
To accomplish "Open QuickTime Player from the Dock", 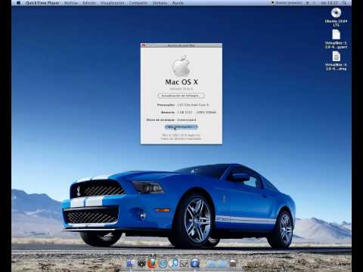I will click(195, 263).
